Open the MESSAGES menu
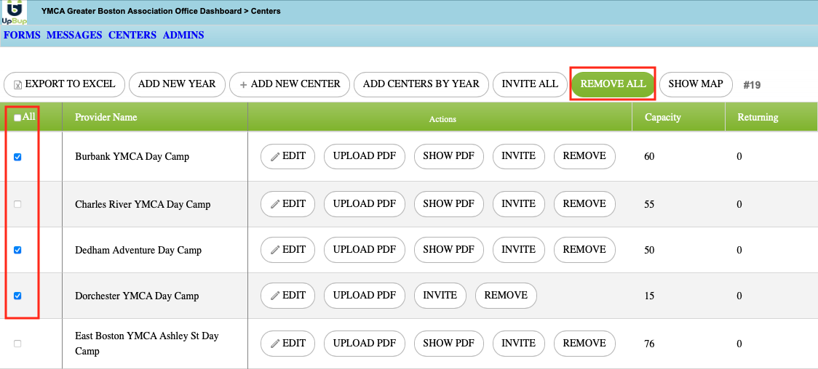Image resolution: width=818 pixels, height=369 pixels. pyautogui.click(x=74, y=36)
